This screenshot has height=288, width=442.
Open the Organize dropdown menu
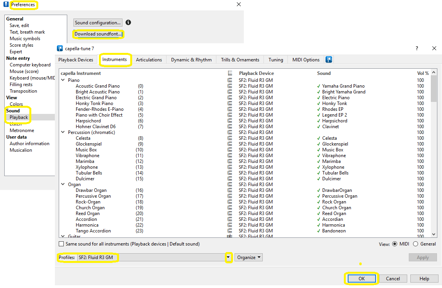[248, 257]
